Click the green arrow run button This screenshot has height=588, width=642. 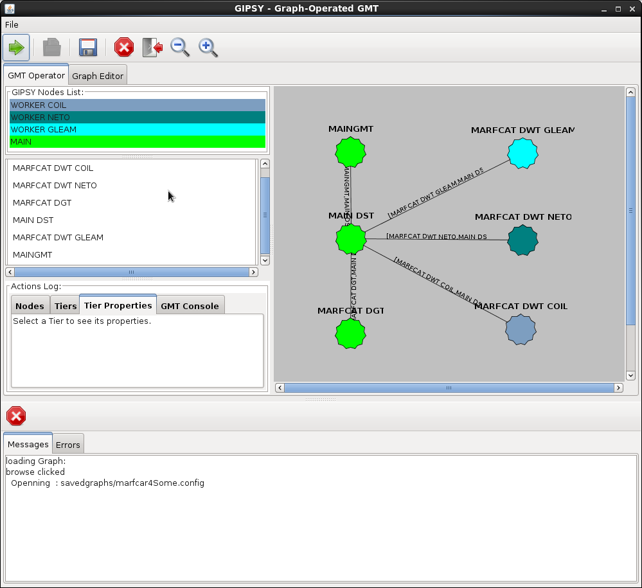click(16, 48)
